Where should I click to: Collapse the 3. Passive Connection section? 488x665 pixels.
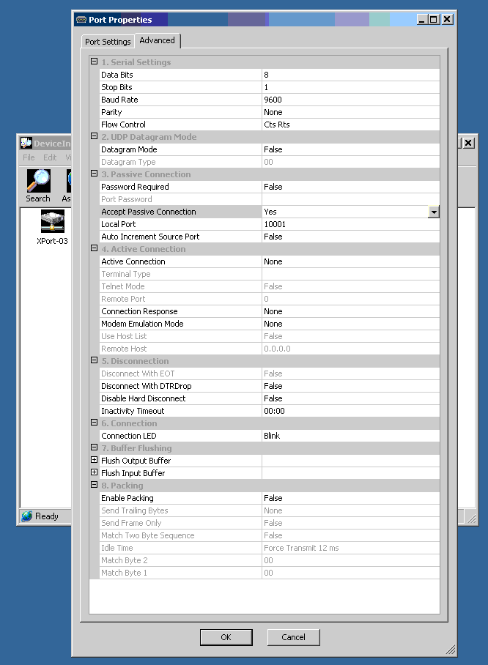point(95,174)
